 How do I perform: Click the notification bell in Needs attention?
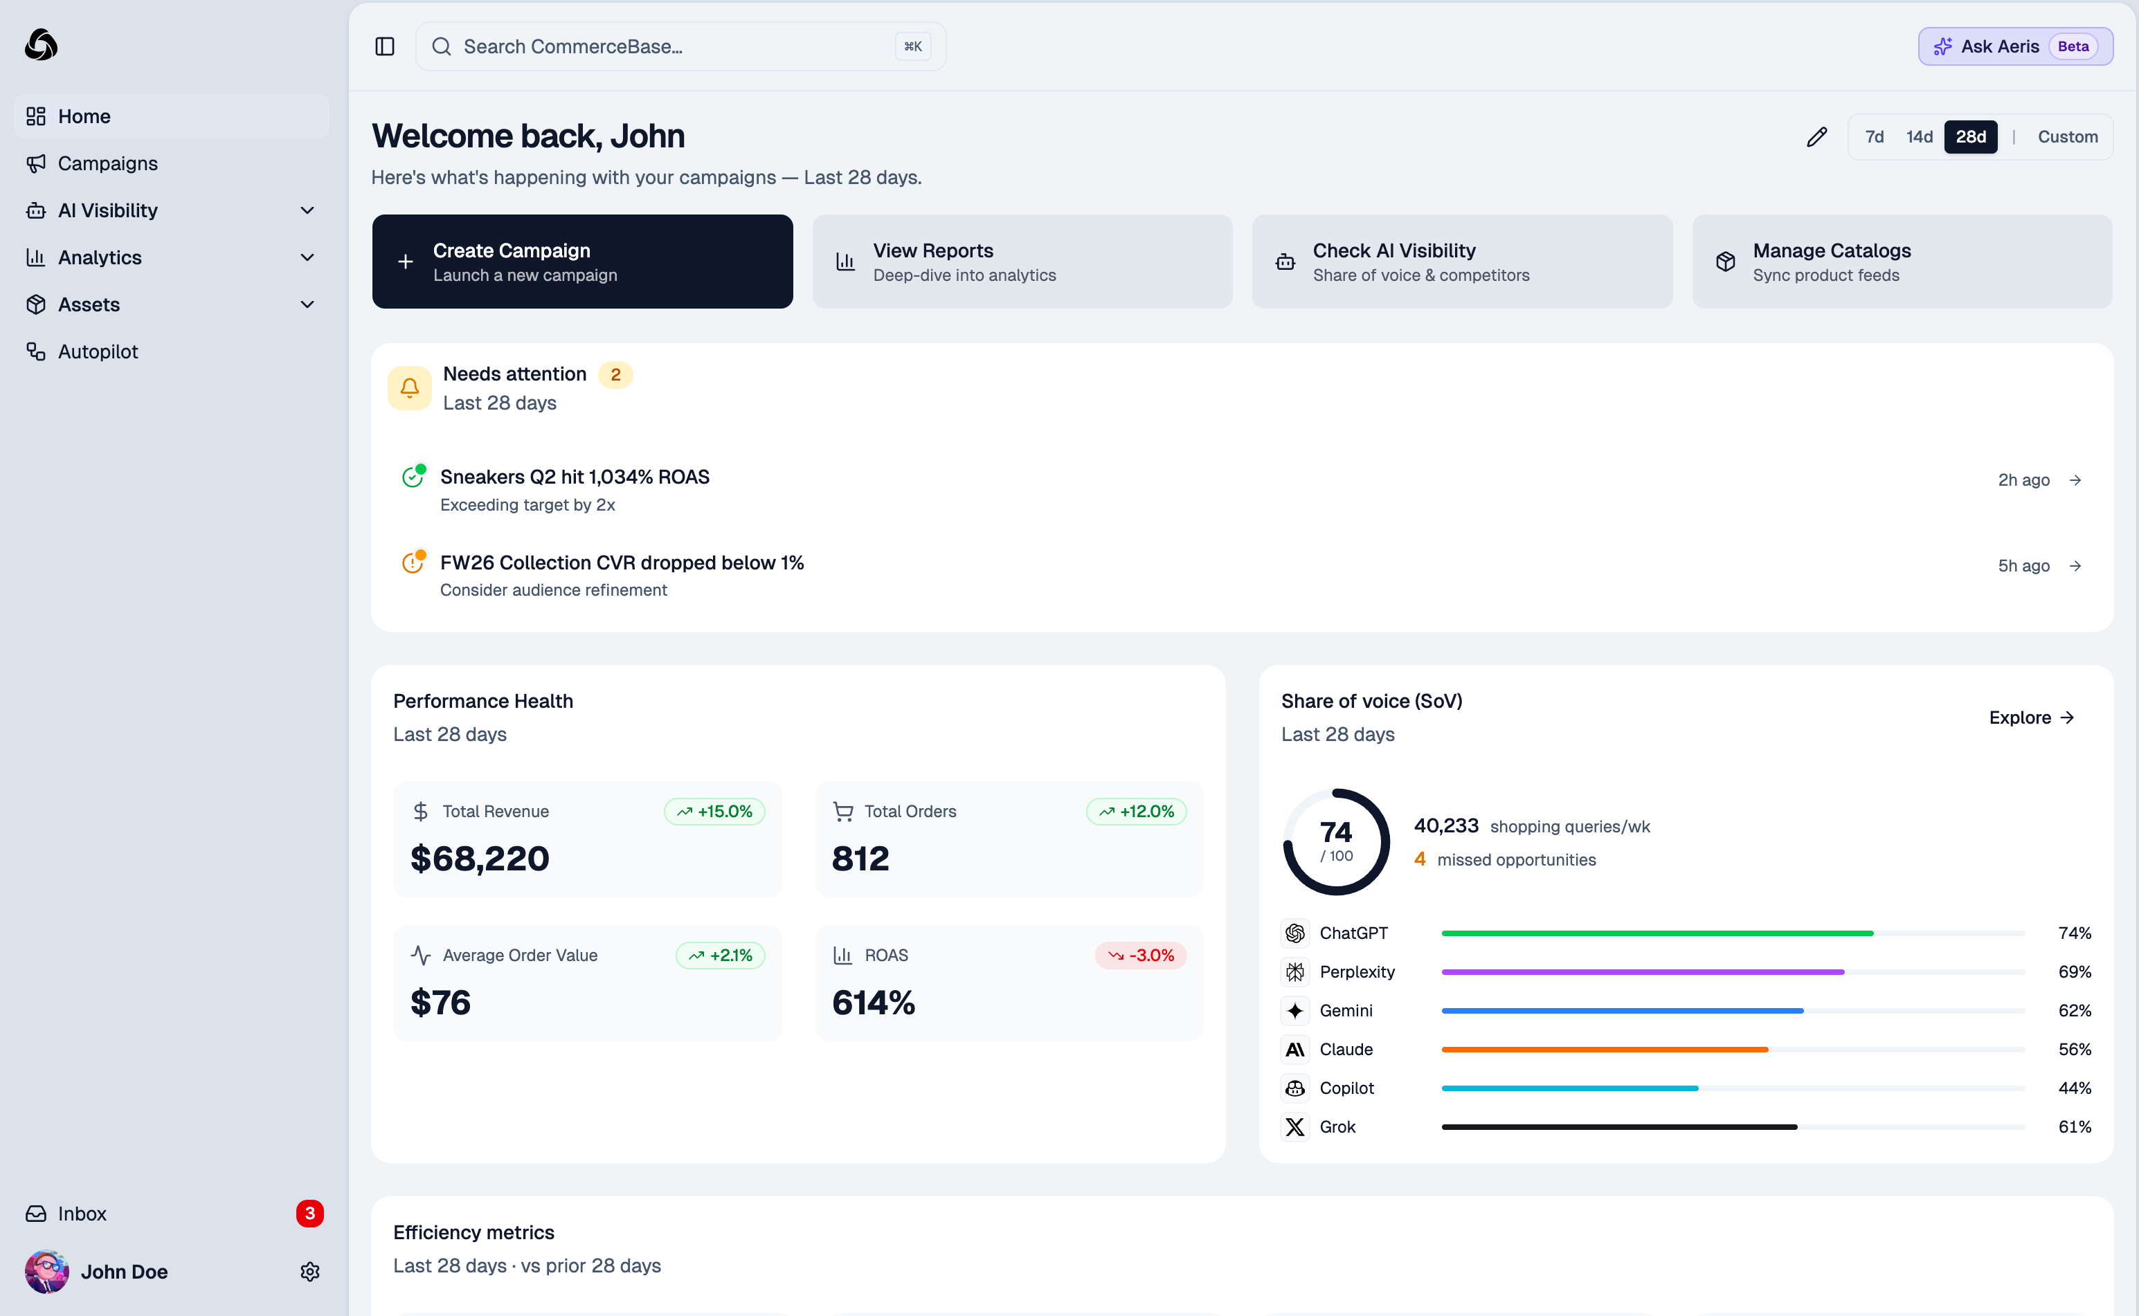409,387
